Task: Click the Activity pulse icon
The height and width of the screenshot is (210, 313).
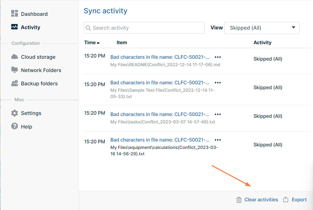Action: [15, 27]
